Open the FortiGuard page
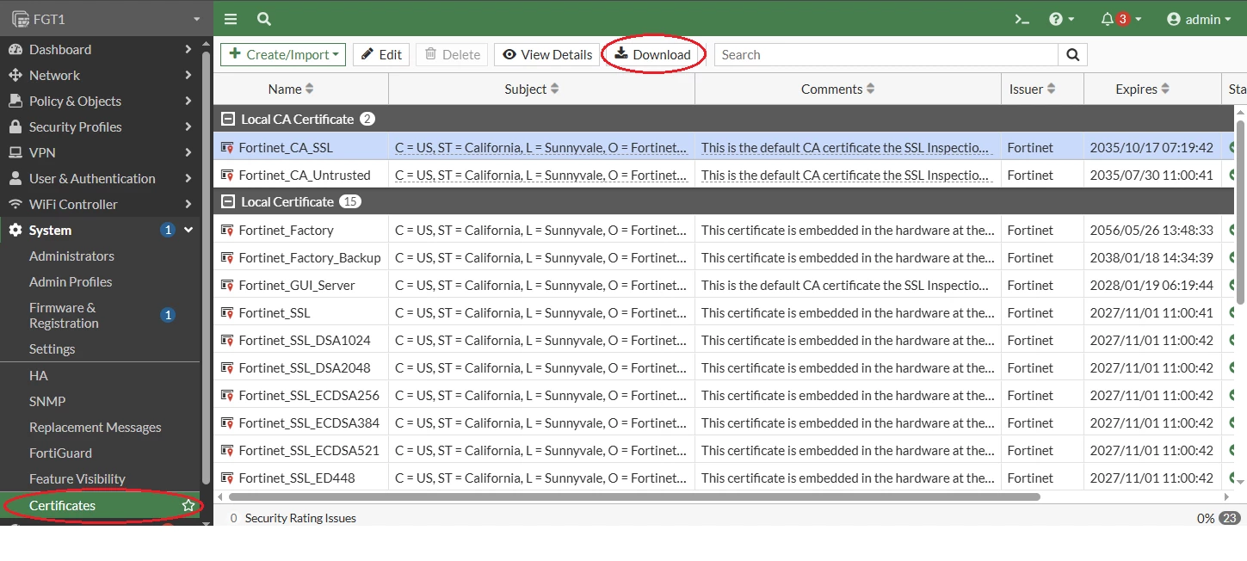1247x561 pixels. (60, 453)
